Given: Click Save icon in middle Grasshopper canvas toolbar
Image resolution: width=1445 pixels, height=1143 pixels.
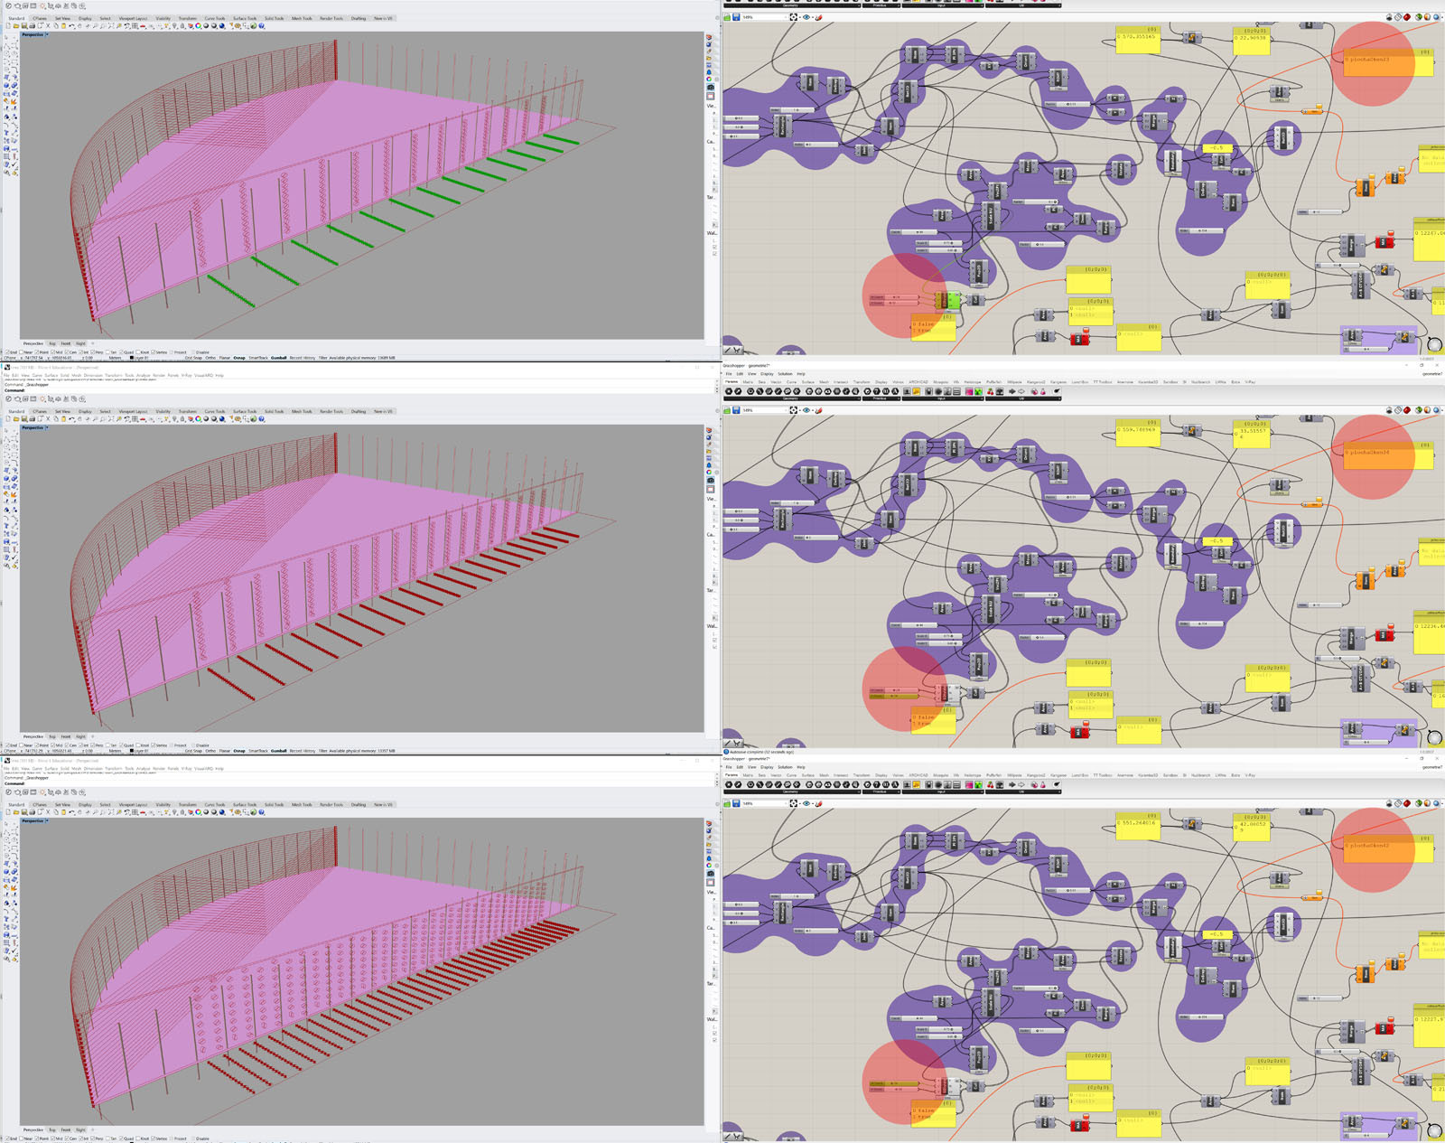Looking at the screenshot, I should pos(737,410).
